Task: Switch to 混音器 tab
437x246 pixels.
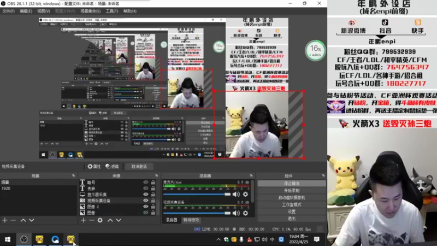Action: point(171,220)
